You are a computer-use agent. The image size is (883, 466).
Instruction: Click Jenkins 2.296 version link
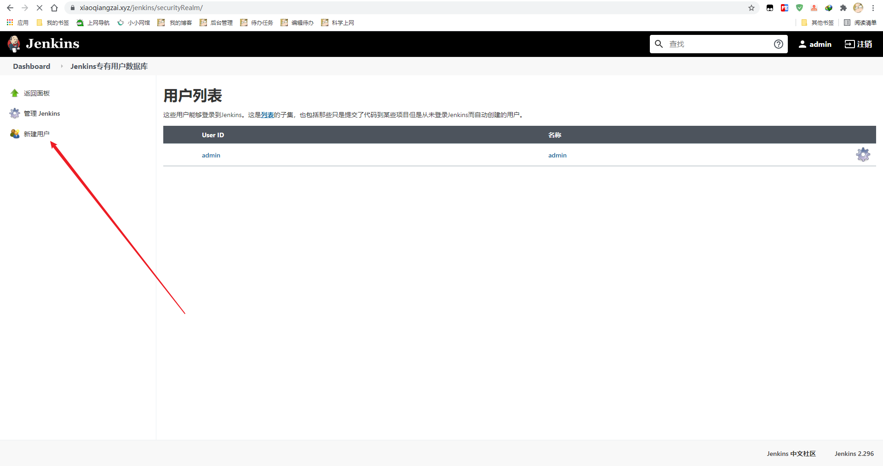pyautogui.click(x=854, y=454)
